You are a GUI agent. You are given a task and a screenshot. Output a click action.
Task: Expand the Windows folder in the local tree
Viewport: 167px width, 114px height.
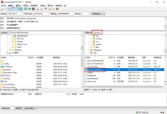coord(10,50)
